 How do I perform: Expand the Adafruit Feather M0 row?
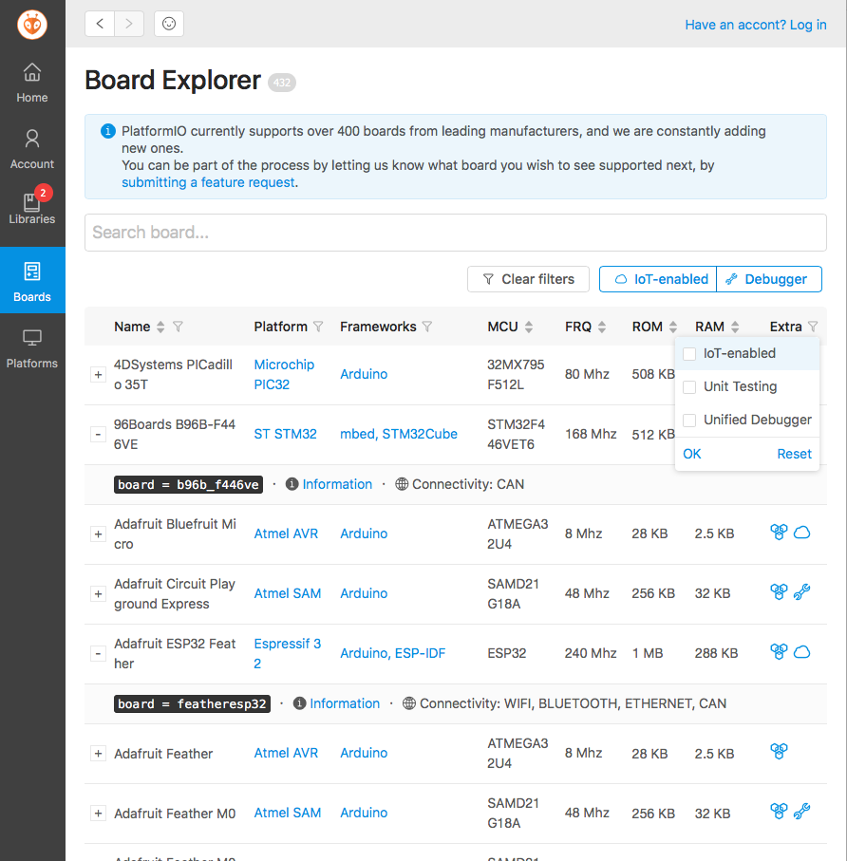coord(99,814)
